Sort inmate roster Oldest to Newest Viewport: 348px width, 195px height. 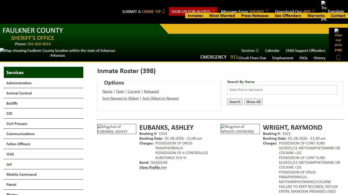pos(160,98)
